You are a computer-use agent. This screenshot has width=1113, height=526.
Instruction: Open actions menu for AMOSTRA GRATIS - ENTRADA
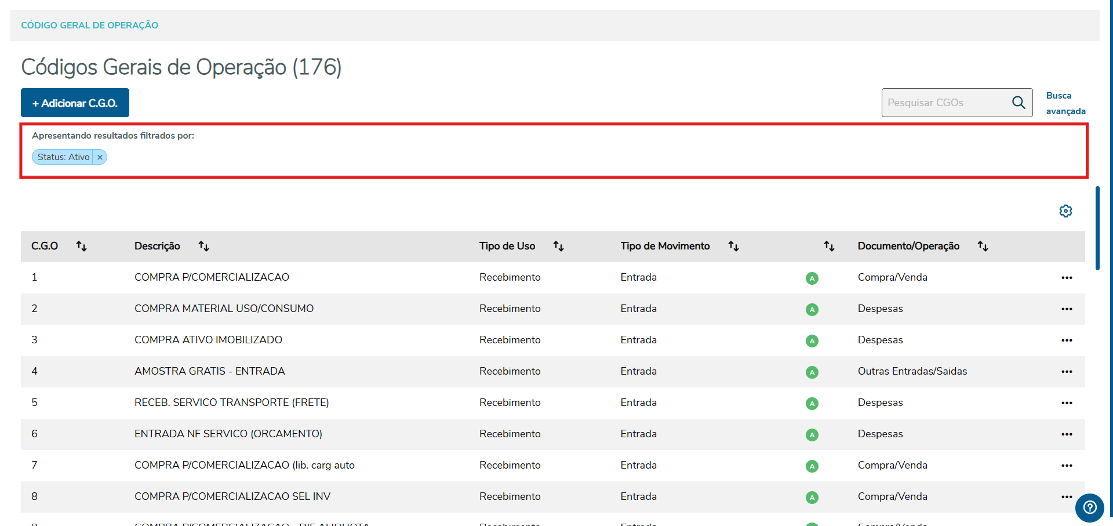1067,372
